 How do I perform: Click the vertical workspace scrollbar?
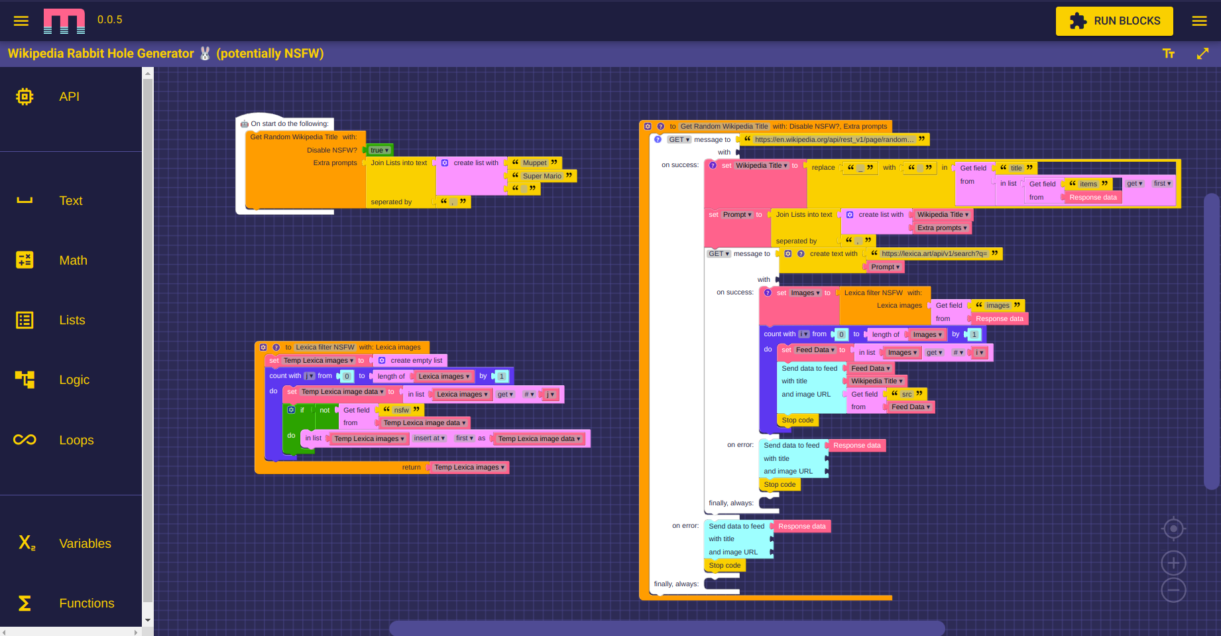1212,342
